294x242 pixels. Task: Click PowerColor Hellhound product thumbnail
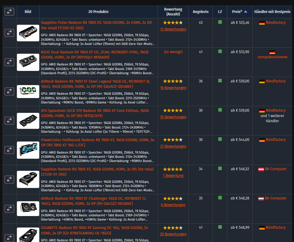(28, 150)
